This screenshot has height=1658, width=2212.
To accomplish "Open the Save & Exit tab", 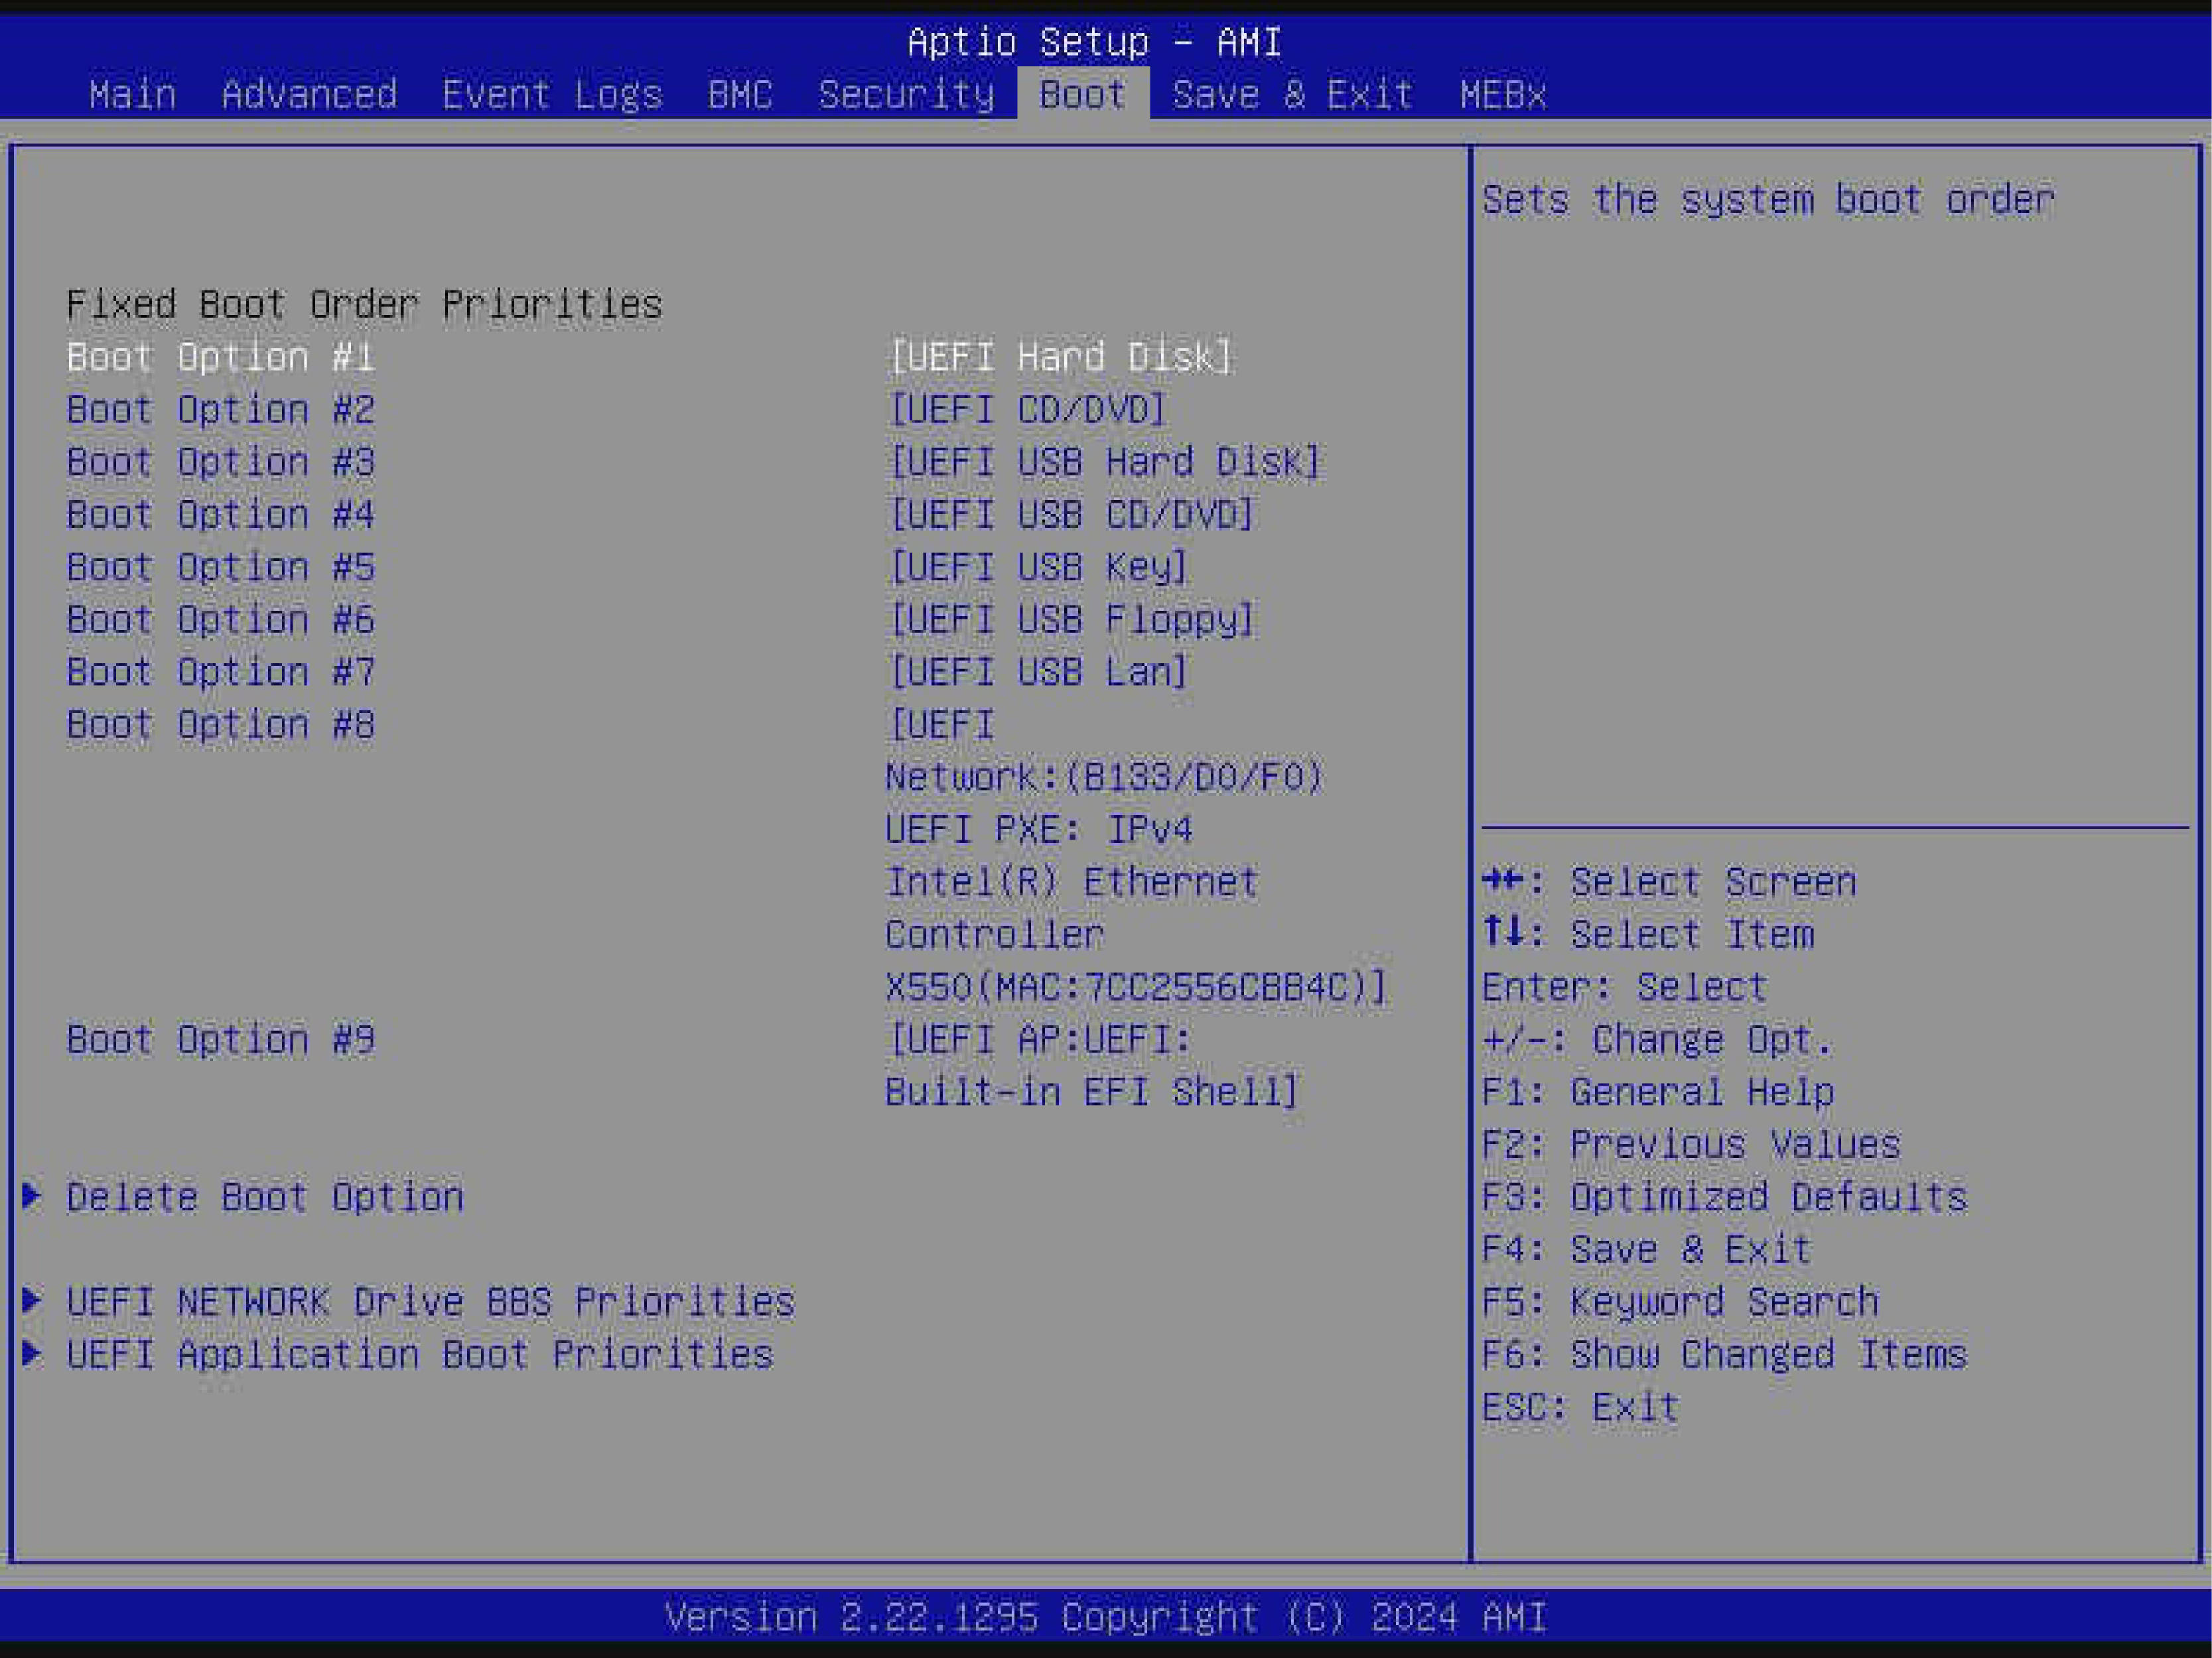I will click(x=1292, y=95).
